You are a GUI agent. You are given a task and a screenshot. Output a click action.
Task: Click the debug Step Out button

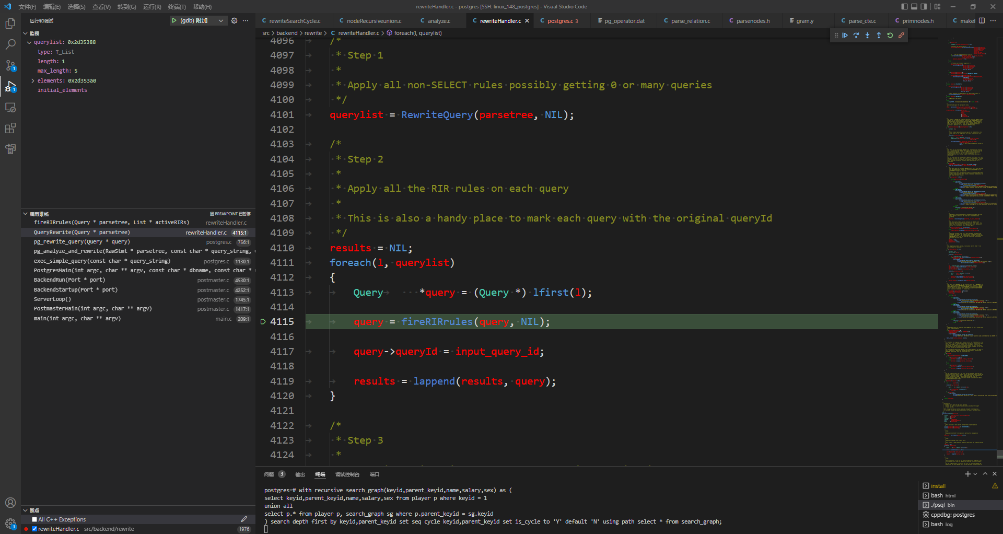[879, 36]
